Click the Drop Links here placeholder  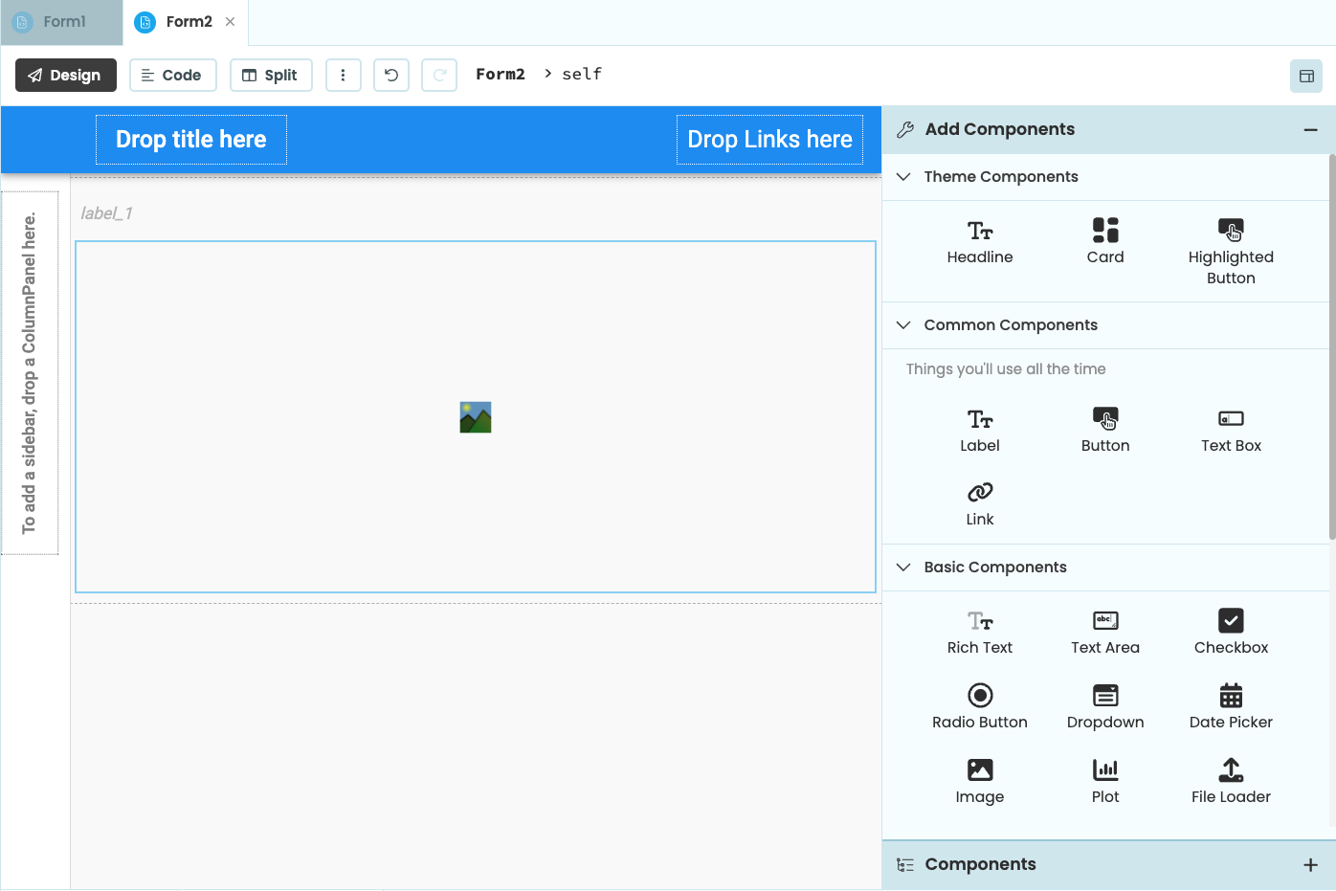(x=768, y=140)
